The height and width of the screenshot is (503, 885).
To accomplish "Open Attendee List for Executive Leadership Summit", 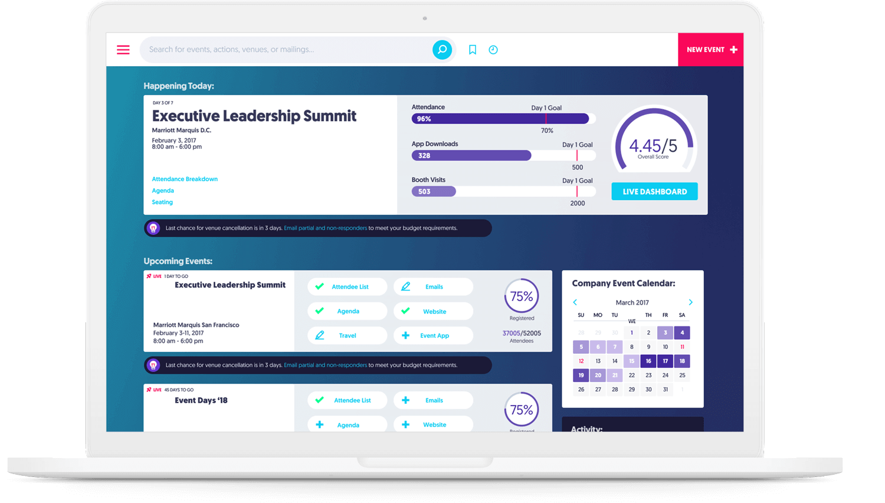I will (x=347, y=287).
